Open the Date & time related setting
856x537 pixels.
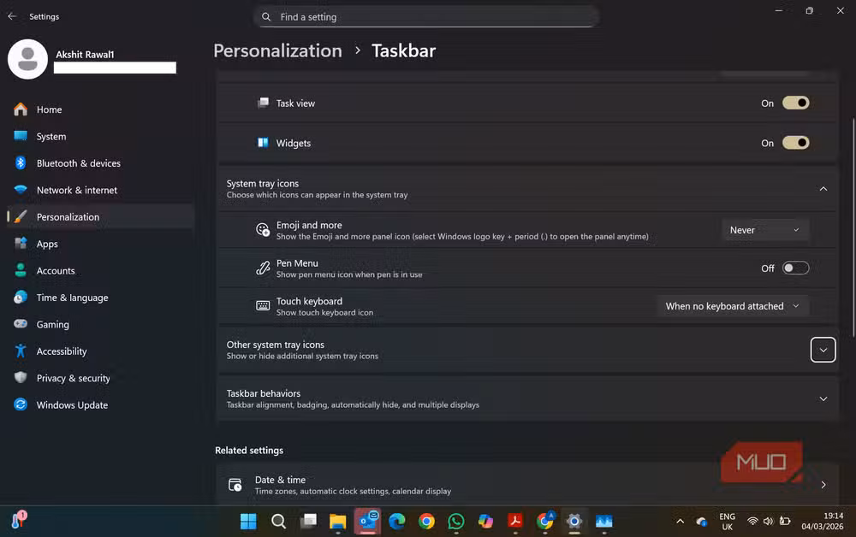click(527, 485)
